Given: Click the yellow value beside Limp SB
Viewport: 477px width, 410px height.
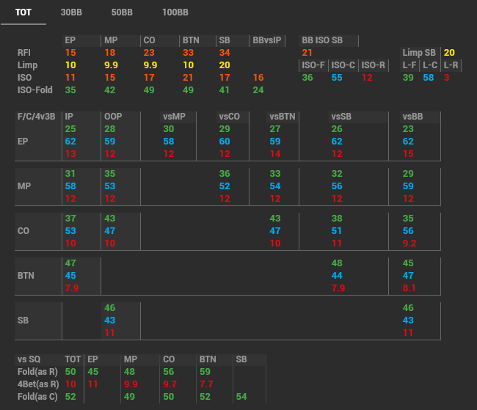Looking at the screenshot, I should pyautogui.click(x=449, y=53).
